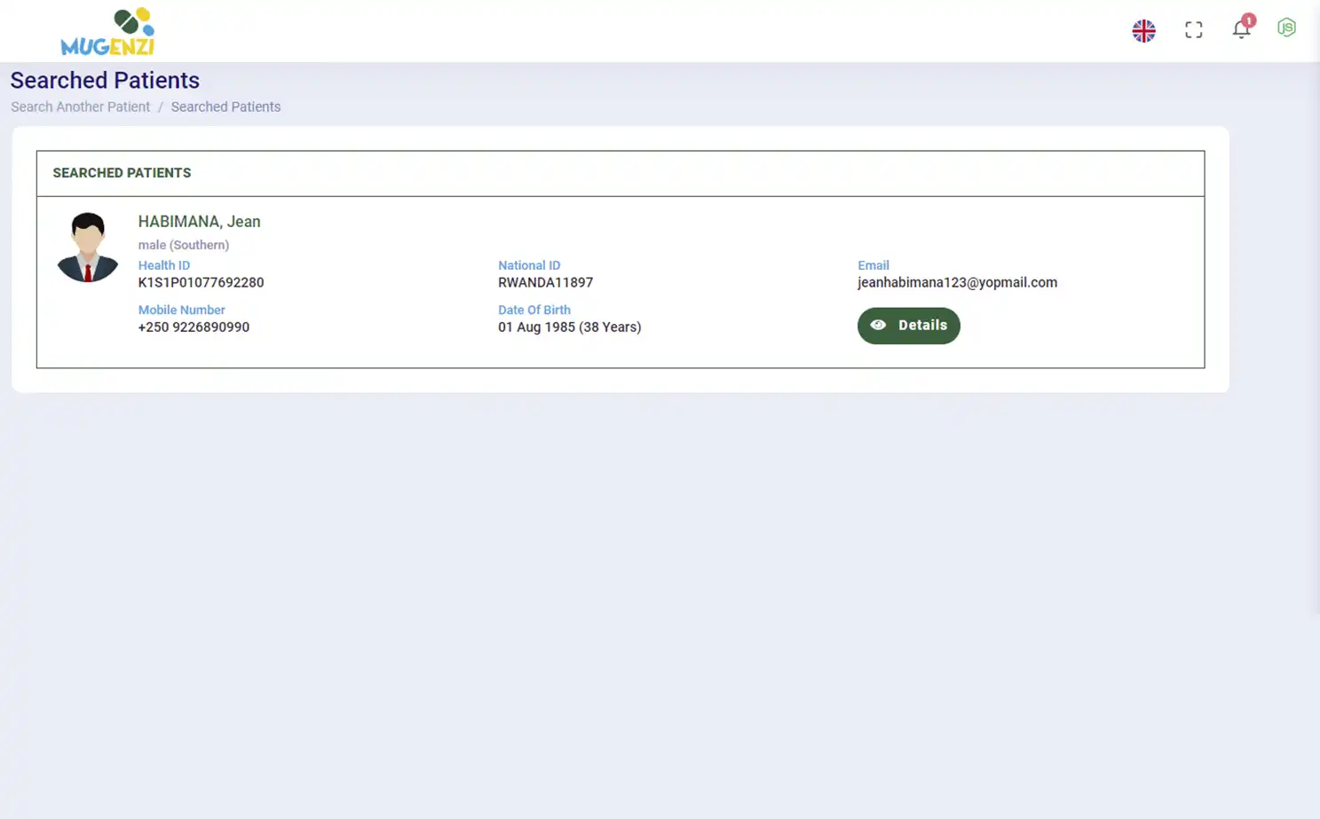1320x819 pixels.
Task: Click the SEARCHED PATIENTS panel header
Action: coord(122,173)
